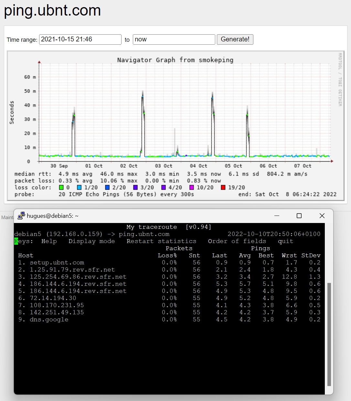Click the hugues@debian5: ~ window title
This screenshot has width=351, height=401.
pyautogui.click(x=53, y=216)
